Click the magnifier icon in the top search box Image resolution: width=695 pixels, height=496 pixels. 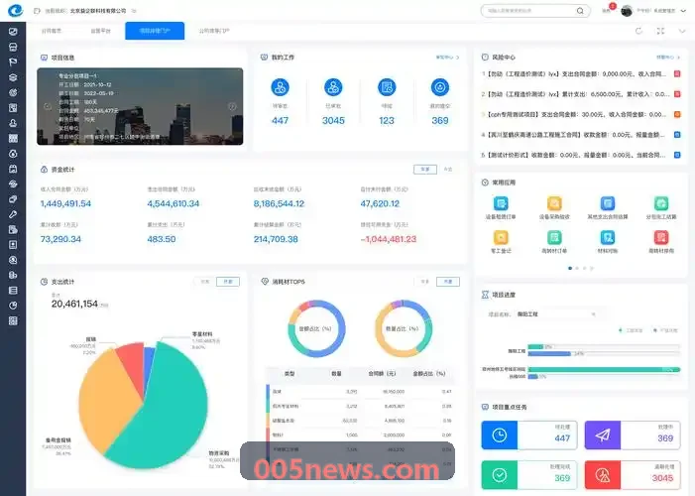click(x=580, y=11)
